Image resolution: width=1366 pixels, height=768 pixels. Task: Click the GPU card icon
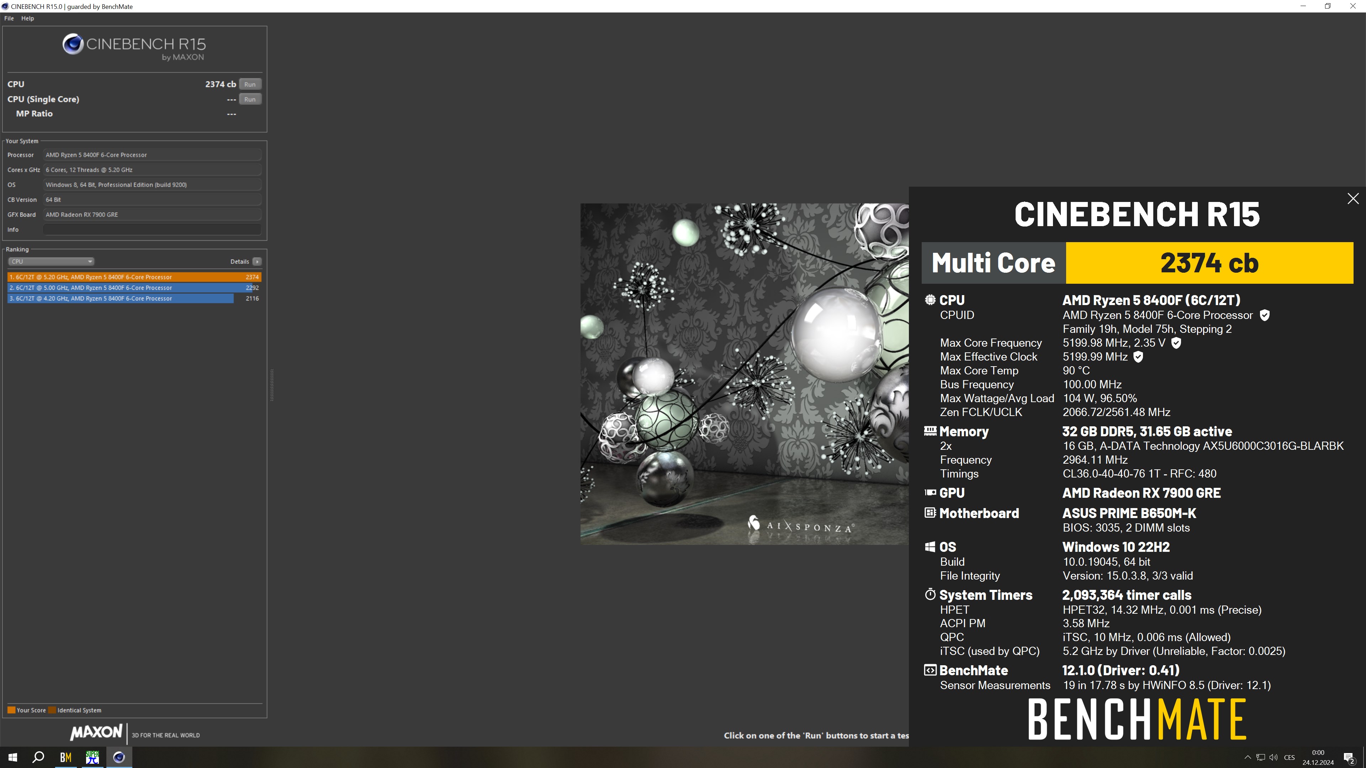coord(930,492)
